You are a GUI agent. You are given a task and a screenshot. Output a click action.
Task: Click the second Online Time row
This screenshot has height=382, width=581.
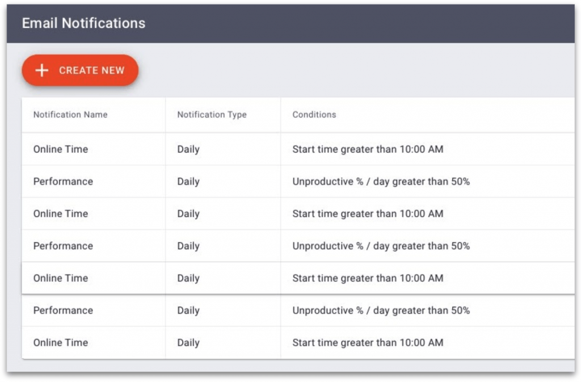60,214
